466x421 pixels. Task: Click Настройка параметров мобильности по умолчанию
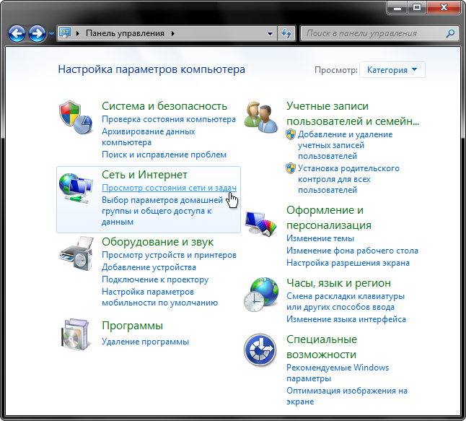[x=160, y=298]
